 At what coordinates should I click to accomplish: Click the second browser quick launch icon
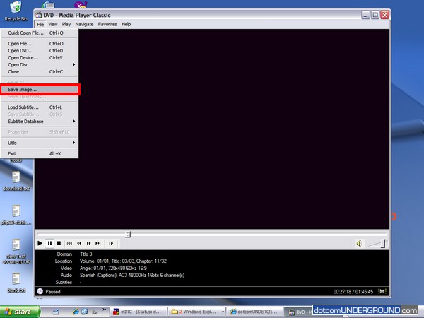[85, 312]
